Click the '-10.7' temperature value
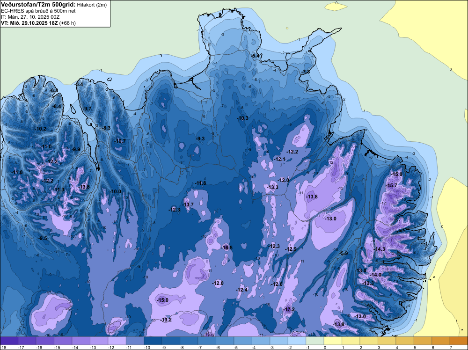468x350 pixels. point(120,141)
